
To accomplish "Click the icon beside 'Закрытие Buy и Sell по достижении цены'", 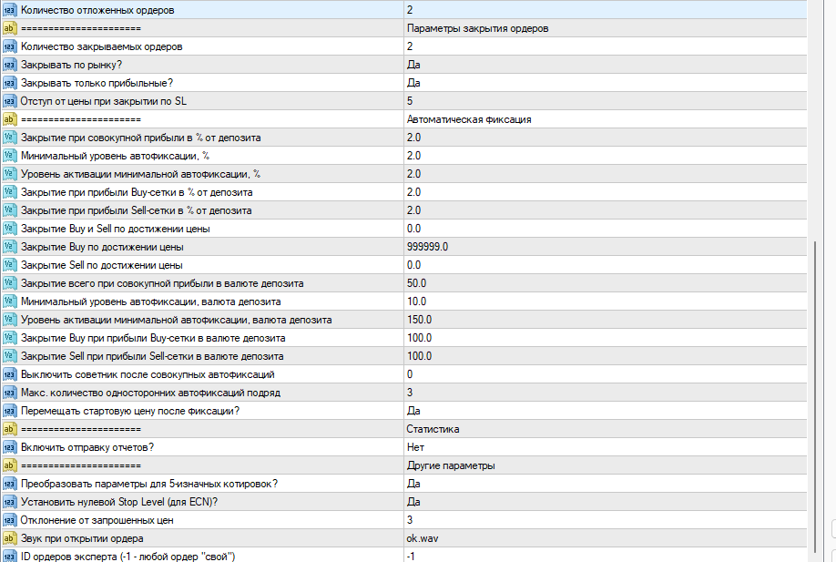I will tap(10, 229).
